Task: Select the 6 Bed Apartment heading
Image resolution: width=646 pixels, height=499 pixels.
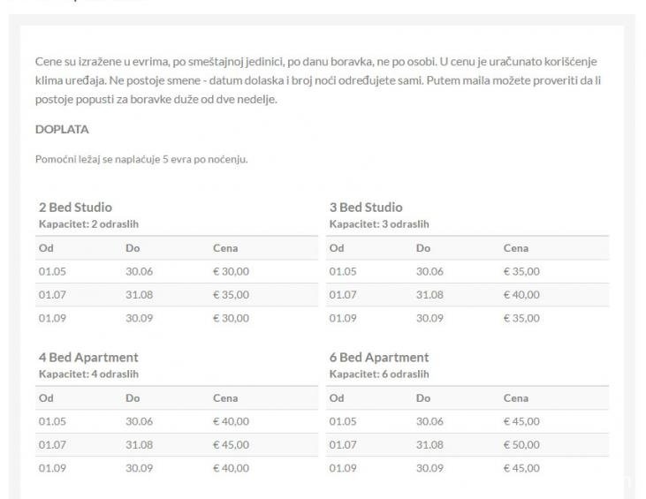Action: [379, 358]
